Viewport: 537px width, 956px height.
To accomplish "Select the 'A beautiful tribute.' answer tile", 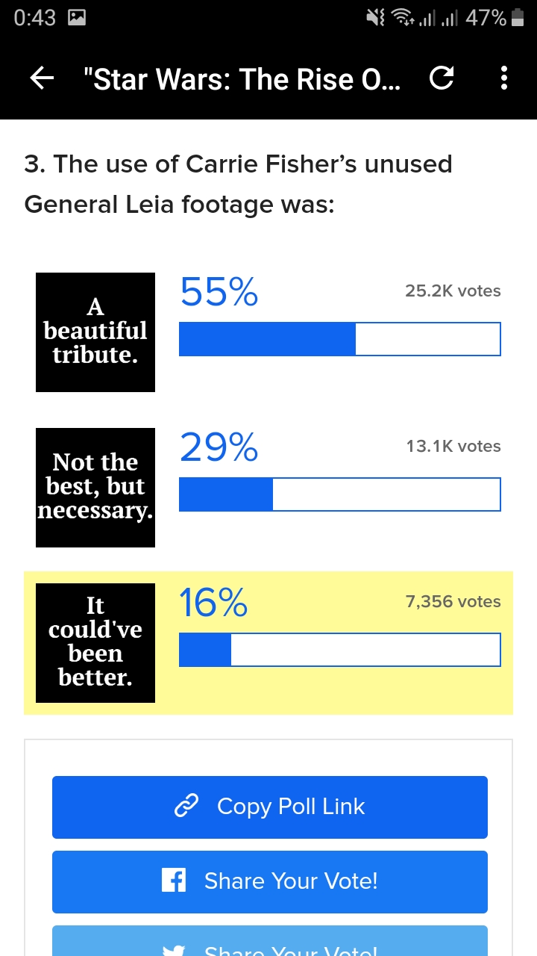I will point(95,332).
